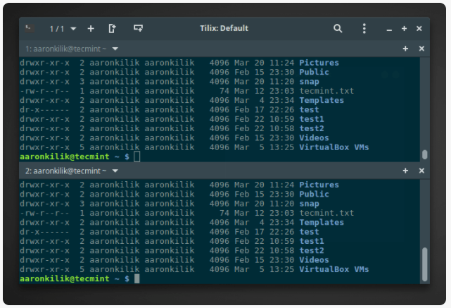Click aaronkilik@tecmint prompt text in terminal 1
This screenshot has width=451, height=308.
point(65,156)
